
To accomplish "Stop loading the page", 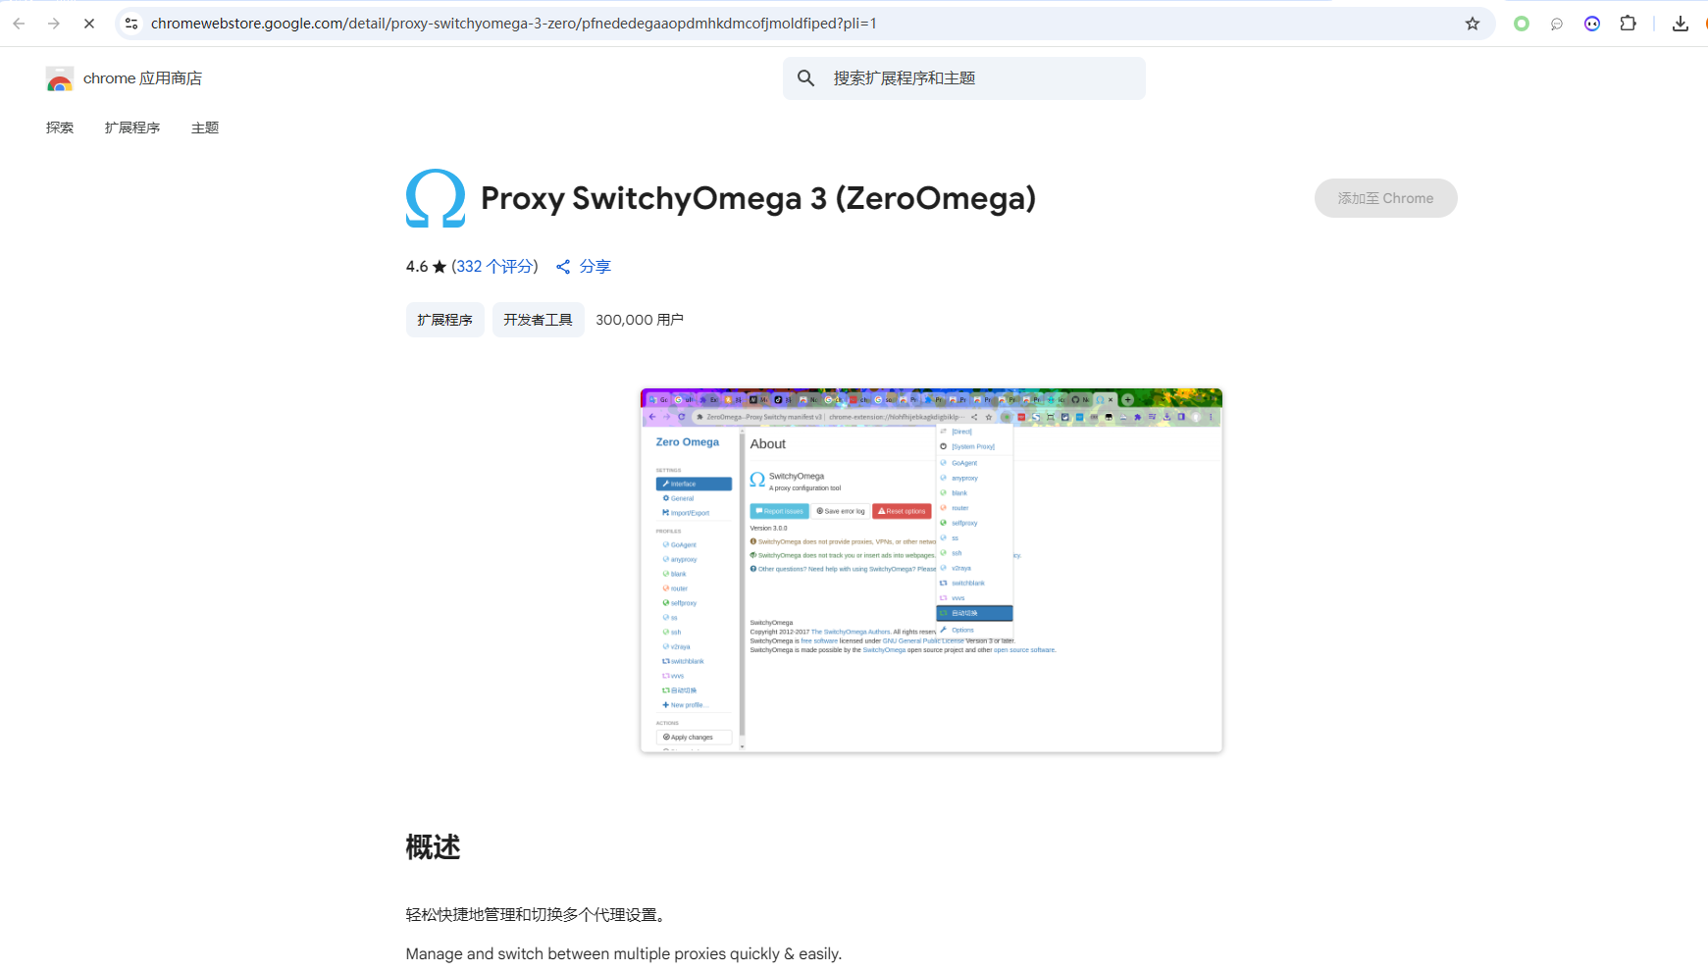I will click(x=89, y=24).
